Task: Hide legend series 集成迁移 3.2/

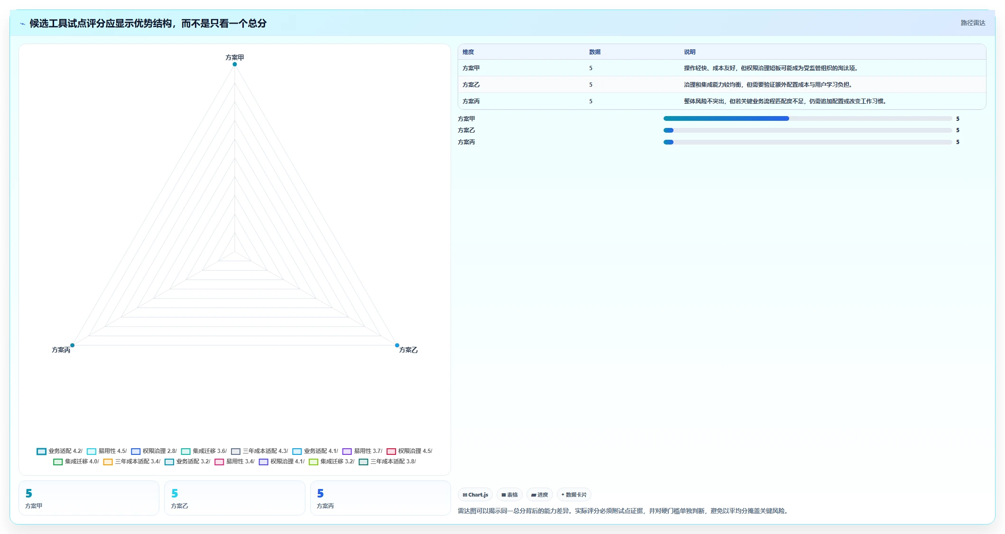Action: 332,462
